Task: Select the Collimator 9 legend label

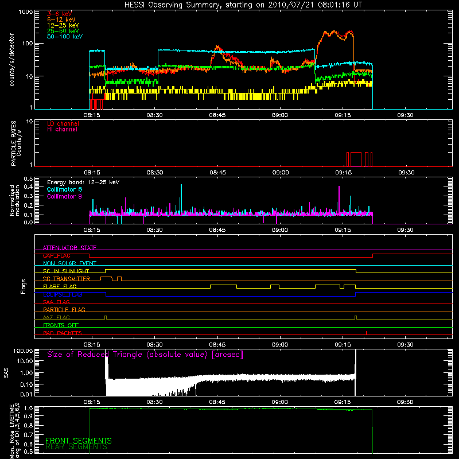Action: pyautogui.click(x=64, y=196)
